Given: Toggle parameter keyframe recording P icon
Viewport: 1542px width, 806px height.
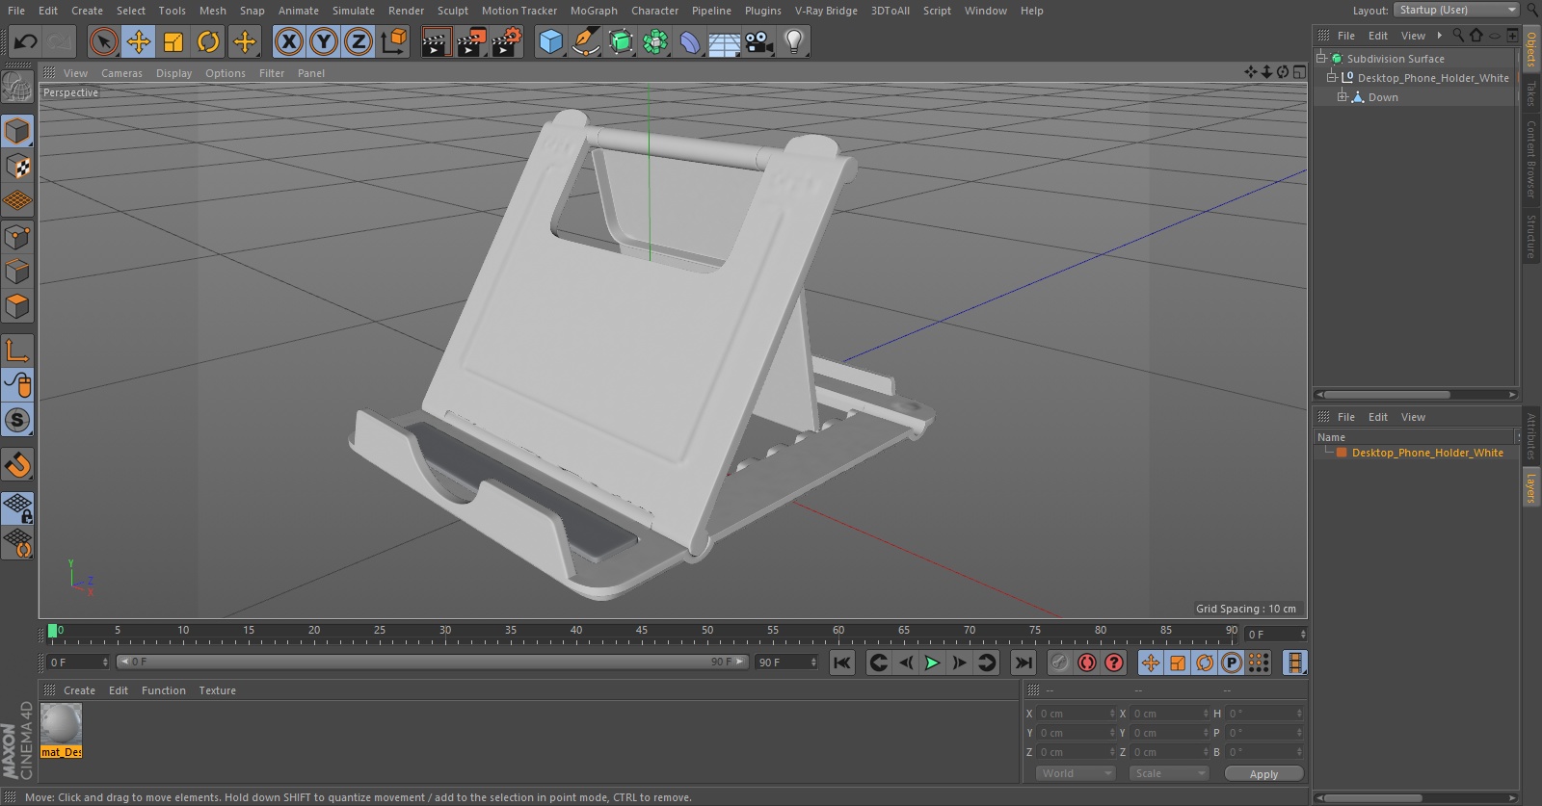Looking at the screenshot, I should click(x=1231, y=663).
